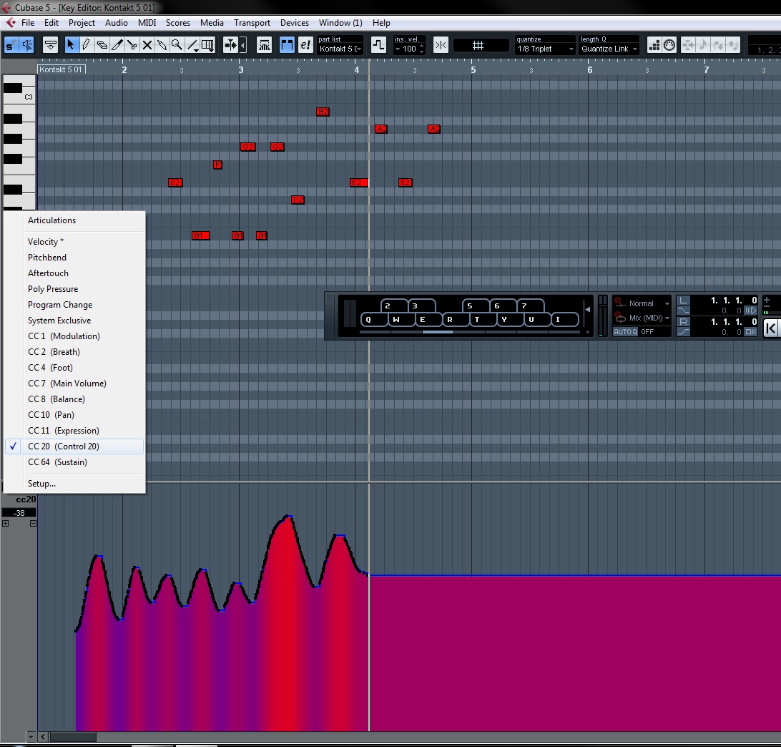The width and height of the screenshot is (781, 747).
Task: Click the horizontal scrollbar thumb at bottom
Action: (x=73, y=737)
